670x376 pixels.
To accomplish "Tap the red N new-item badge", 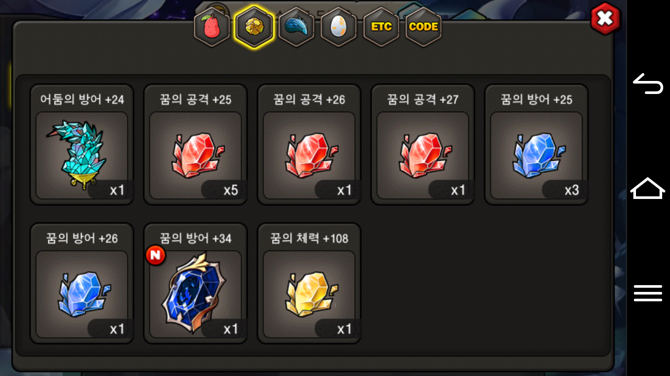I will point(155,255).
